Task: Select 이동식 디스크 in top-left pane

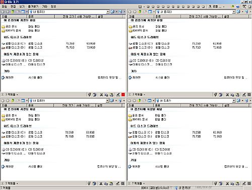Action: pos(14,64)
